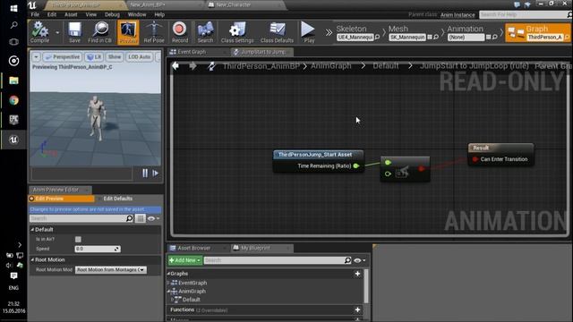Step preview animation forward

pos(155,173)
